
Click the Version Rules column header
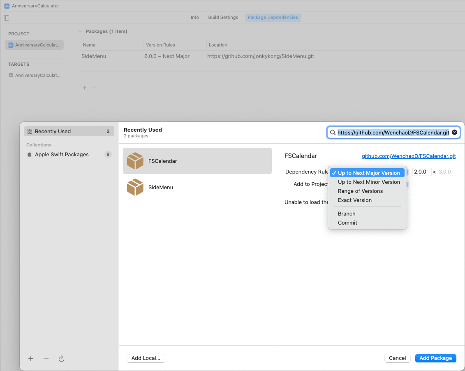coord(160,45)
